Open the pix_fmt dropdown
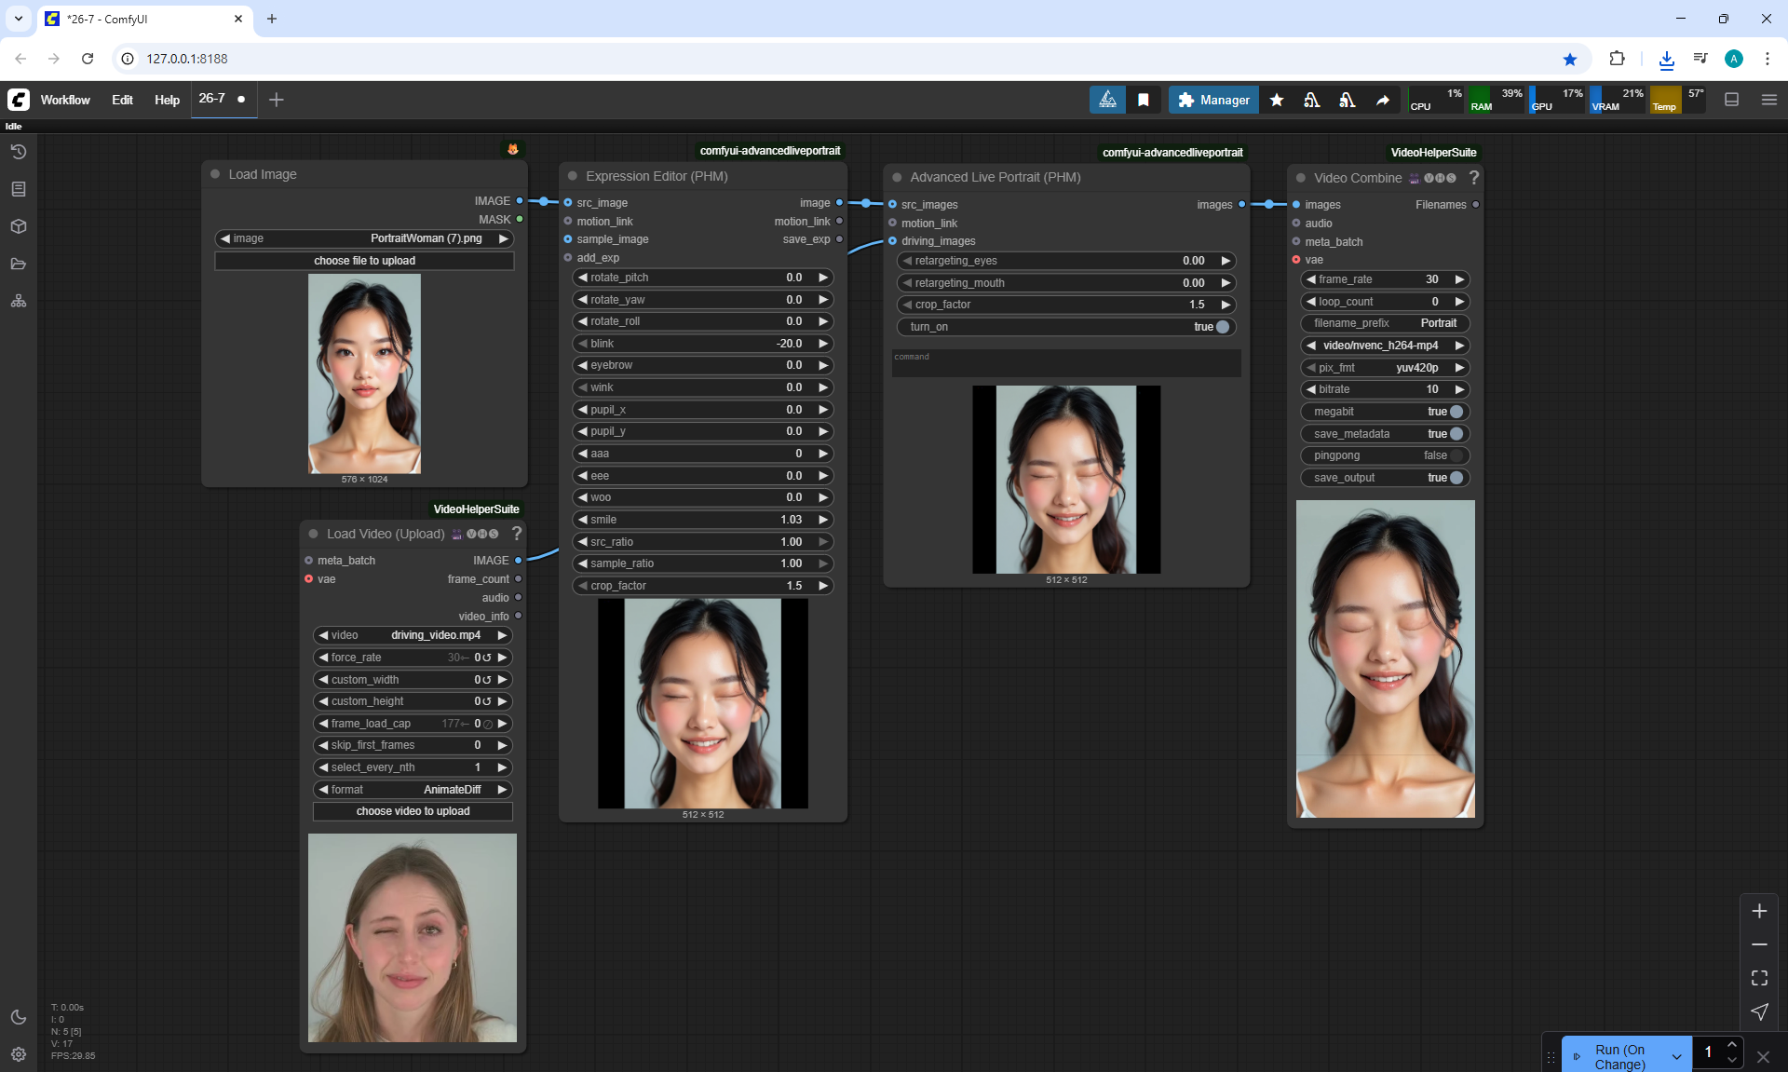This screenshot has height=1072, width=1788. tap(1385, 368)
